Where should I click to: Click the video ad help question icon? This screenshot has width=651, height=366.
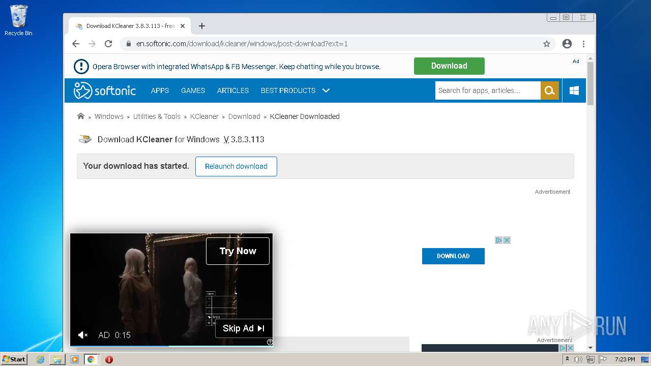coord(270,342)
